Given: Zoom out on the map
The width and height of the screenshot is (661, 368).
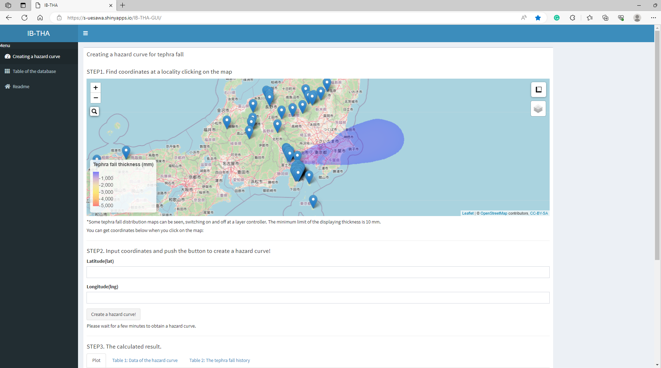Looking at the screenshot, I should (x=95, y=98).
